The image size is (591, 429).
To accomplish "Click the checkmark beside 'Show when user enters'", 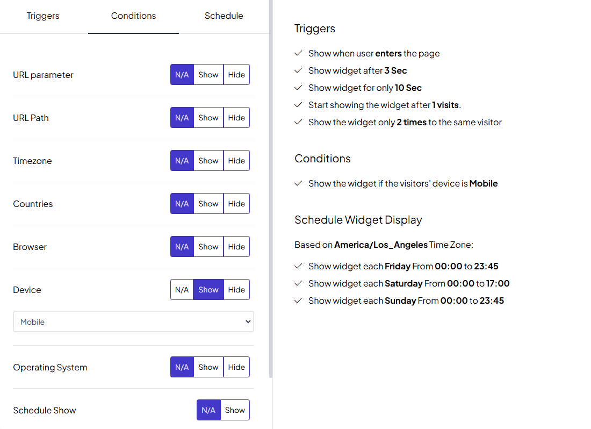I will 298,53.
